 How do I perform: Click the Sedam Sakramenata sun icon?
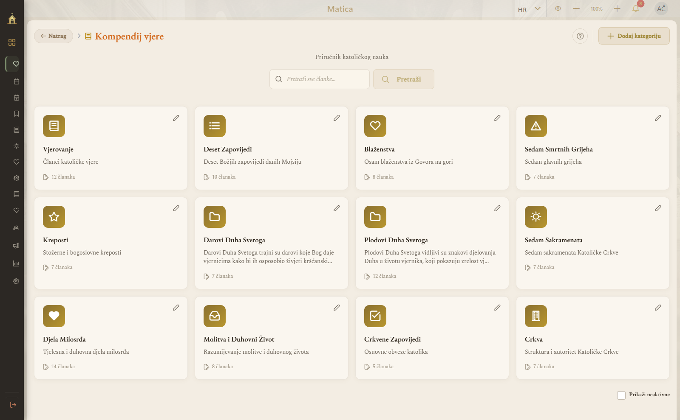(x=536, y=217)
